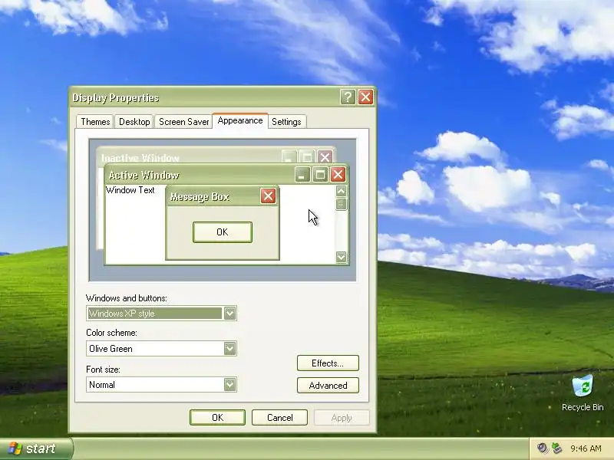Image resolution: width=614 pixels, height=460 pixels.
Task: Open the Recycle Bin desktop icon
Action: (x=583, y=393)
